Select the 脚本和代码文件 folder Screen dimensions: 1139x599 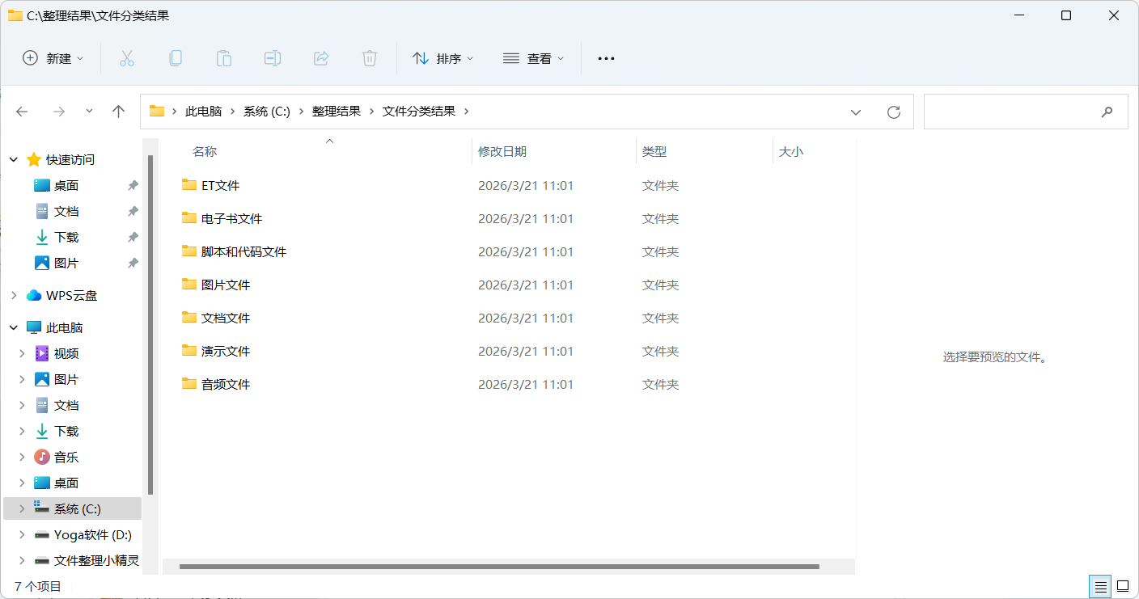point(243,251)
